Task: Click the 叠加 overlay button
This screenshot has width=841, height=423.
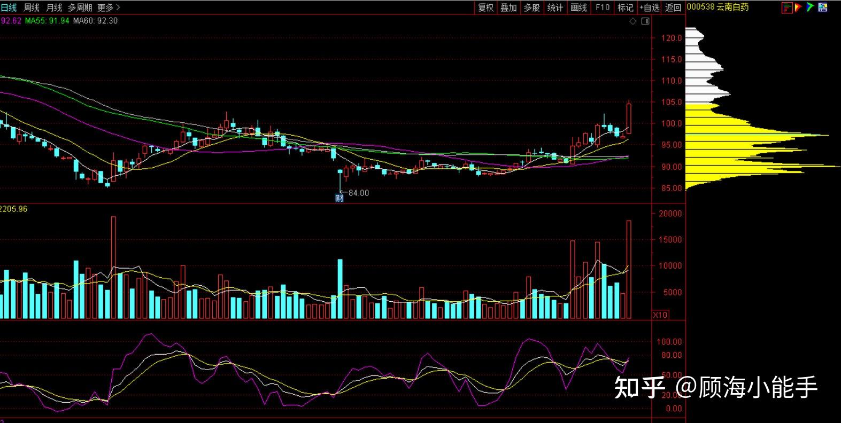Action: click(x=508, y=7)
